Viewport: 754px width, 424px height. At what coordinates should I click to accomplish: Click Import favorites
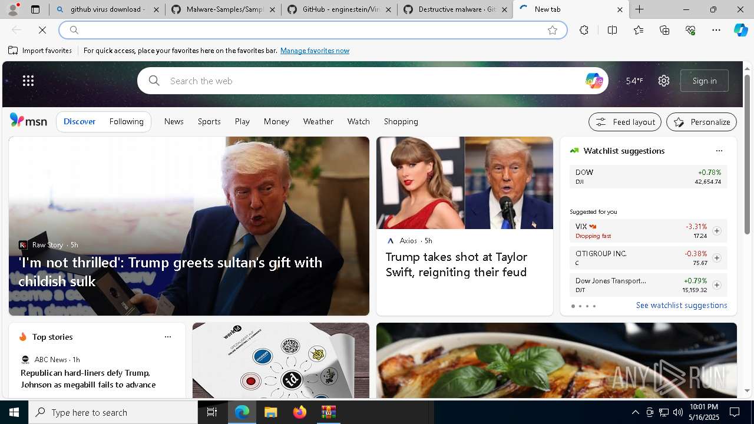tap(40, 51)
